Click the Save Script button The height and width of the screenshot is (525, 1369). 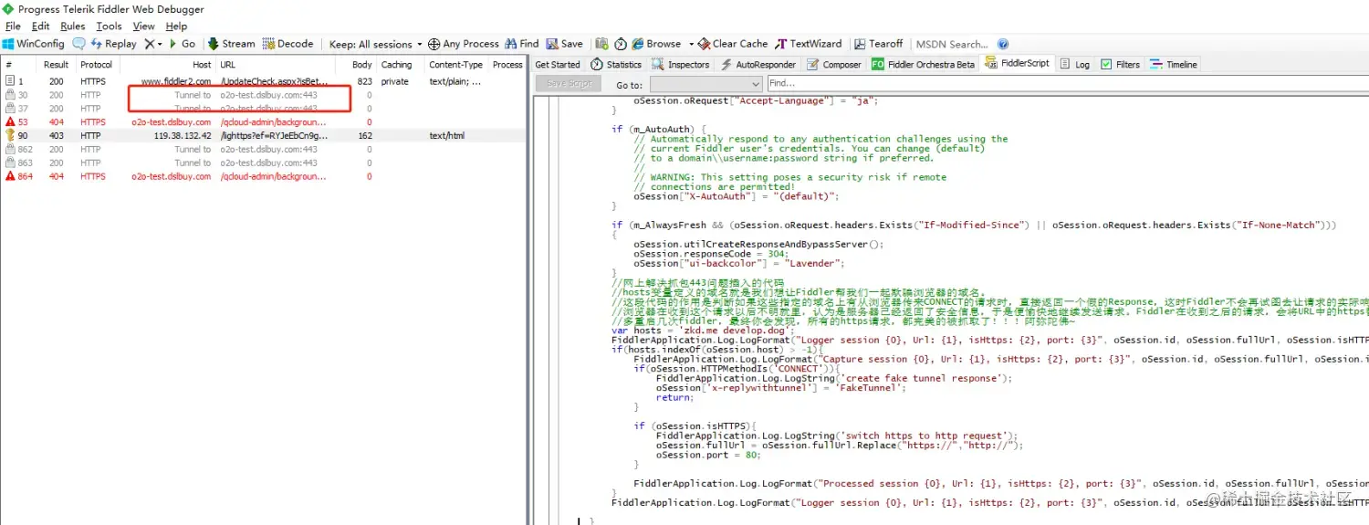tap(569, 84)
